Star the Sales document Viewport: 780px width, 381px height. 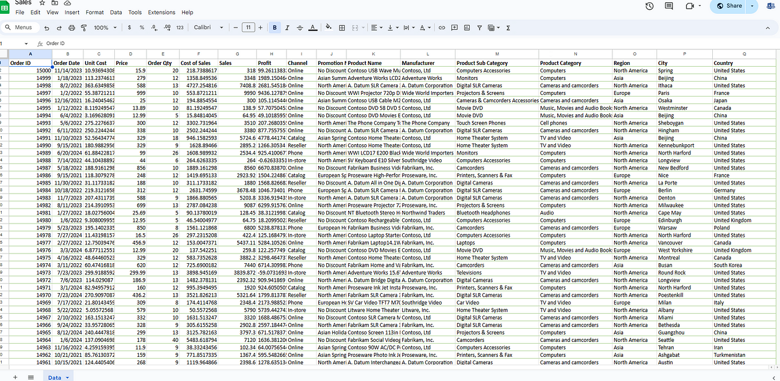click(42, 3)
